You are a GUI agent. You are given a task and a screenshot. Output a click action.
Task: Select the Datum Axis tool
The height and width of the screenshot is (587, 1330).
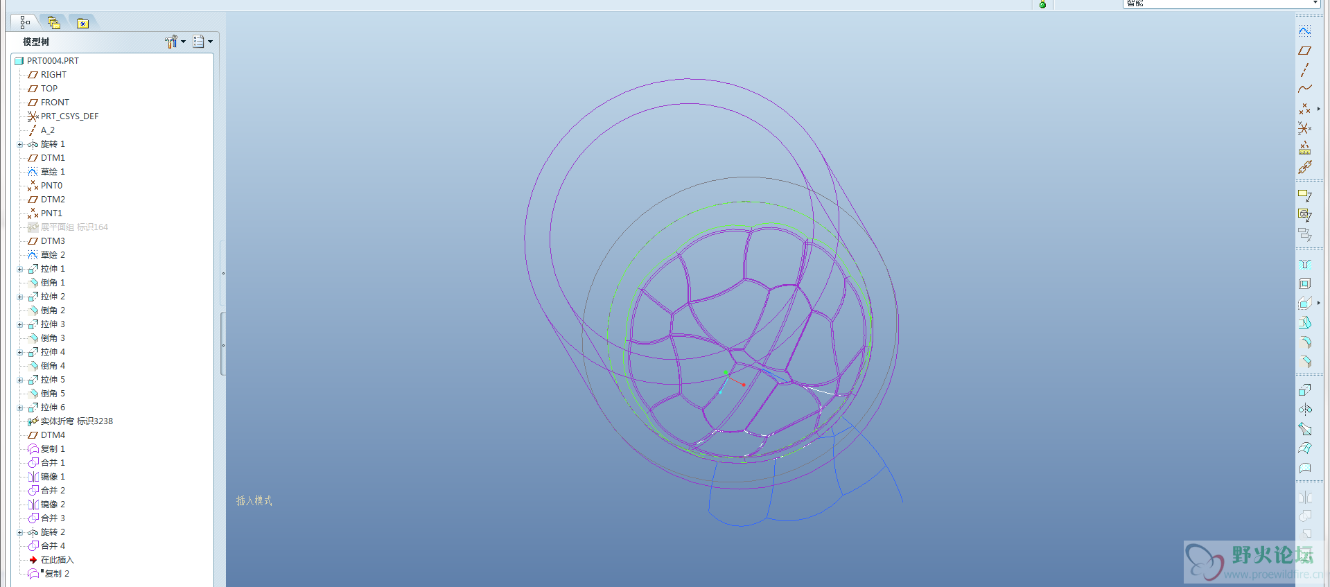click(1304, 70)
